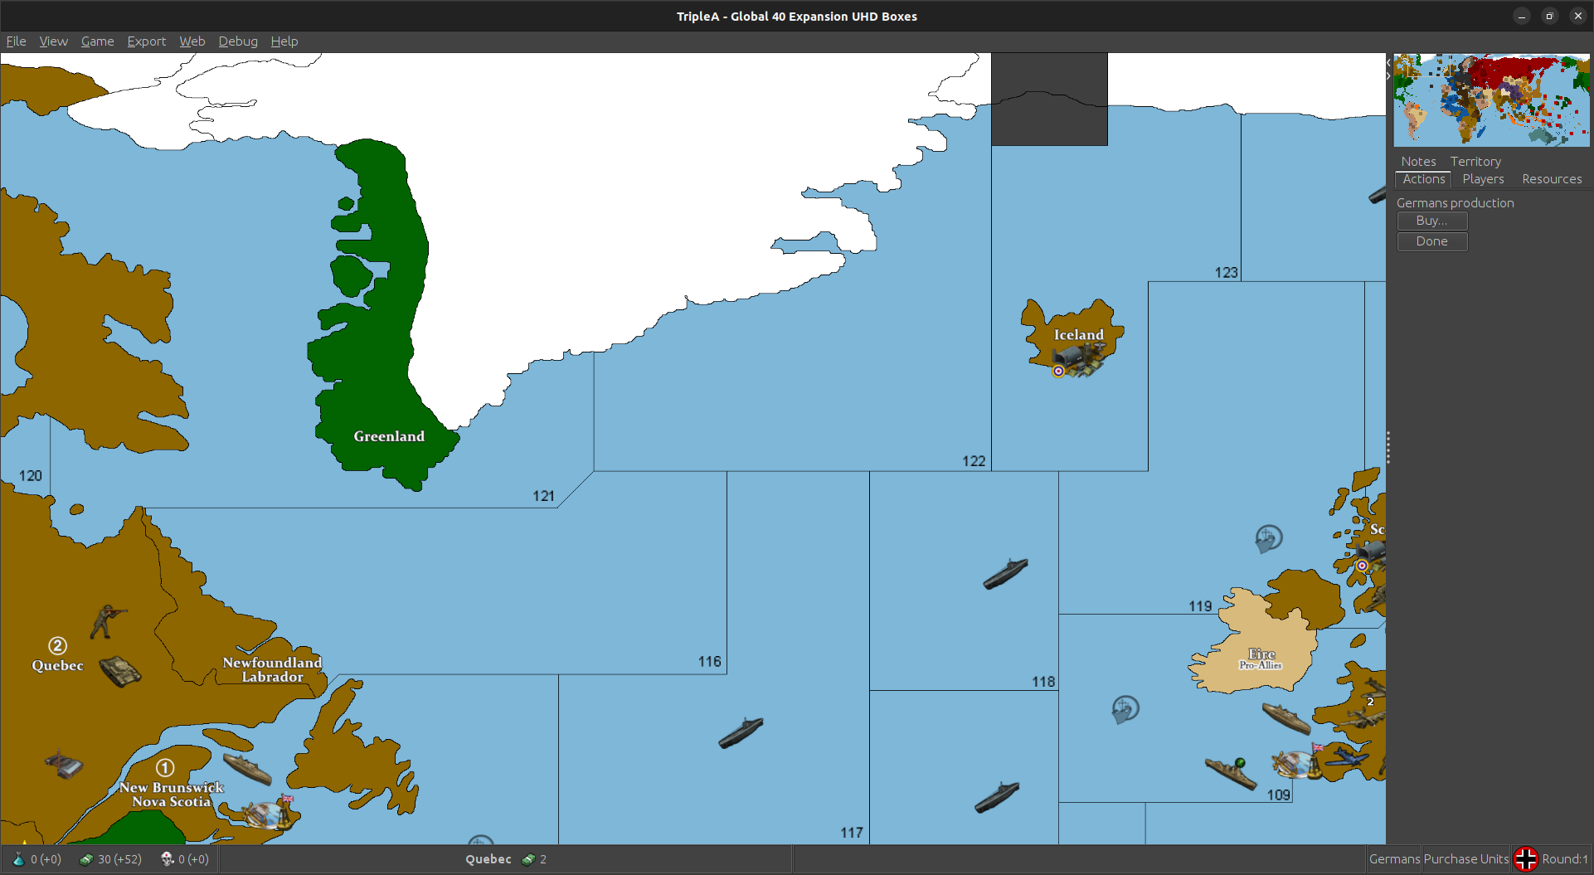This screenshot has width=1594, height=875.
Task: Click sea zone number 121
Action: tap(544, 496)
